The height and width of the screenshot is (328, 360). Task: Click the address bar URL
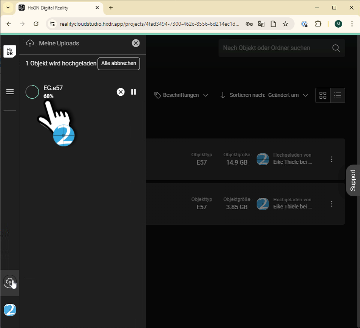tap(149, 24)
